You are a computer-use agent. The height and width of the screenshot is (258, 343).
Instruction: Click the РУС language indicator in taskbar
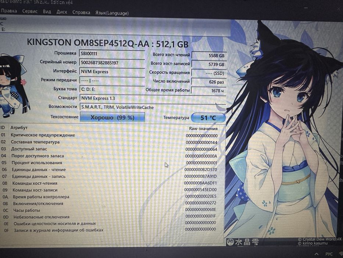tap(329, 254)
